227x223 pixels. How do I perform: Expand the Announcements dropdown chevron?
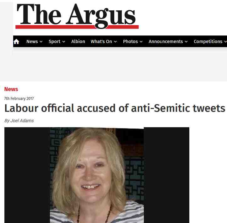point(186,42)
